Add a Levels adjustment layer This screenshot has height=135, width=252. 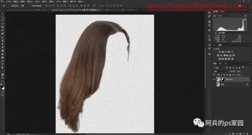pos(223,52)
